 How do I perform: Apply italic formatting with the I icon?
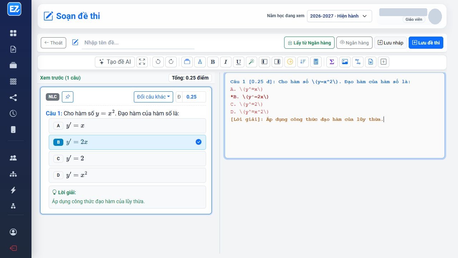tap(225, 62)
